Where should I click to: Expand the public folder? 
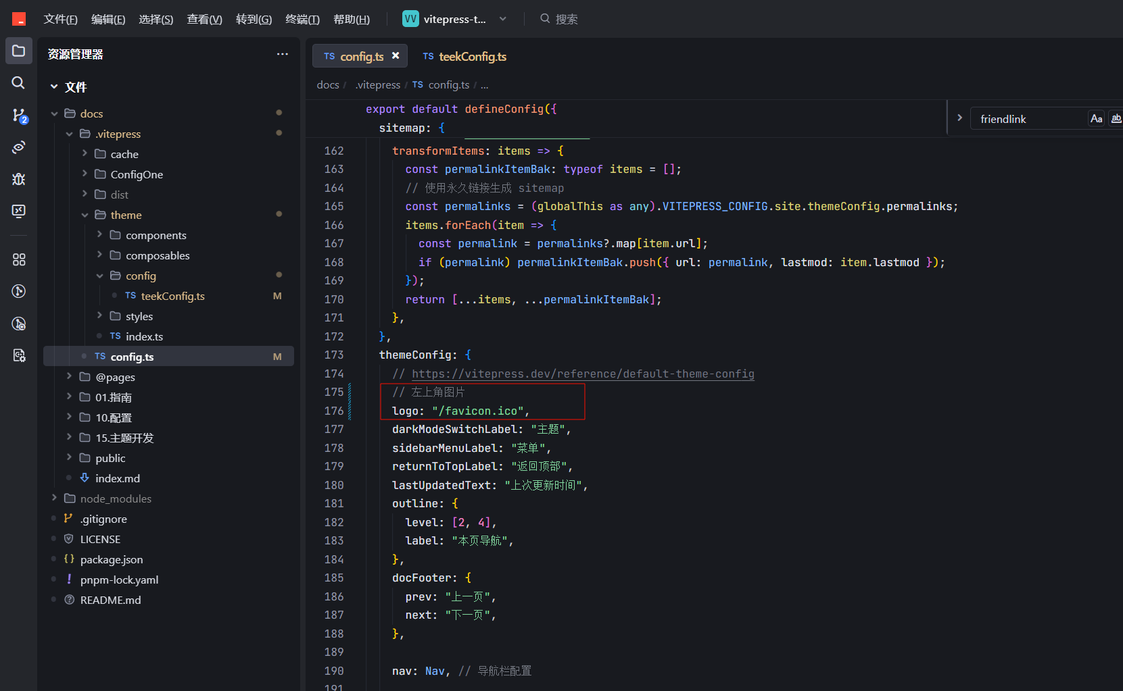(x=69, y=458)
